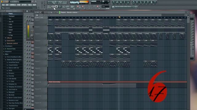Click the power-shaped toolbar icon
Viewport: 197px width, 110px height.
coord(133,2)
